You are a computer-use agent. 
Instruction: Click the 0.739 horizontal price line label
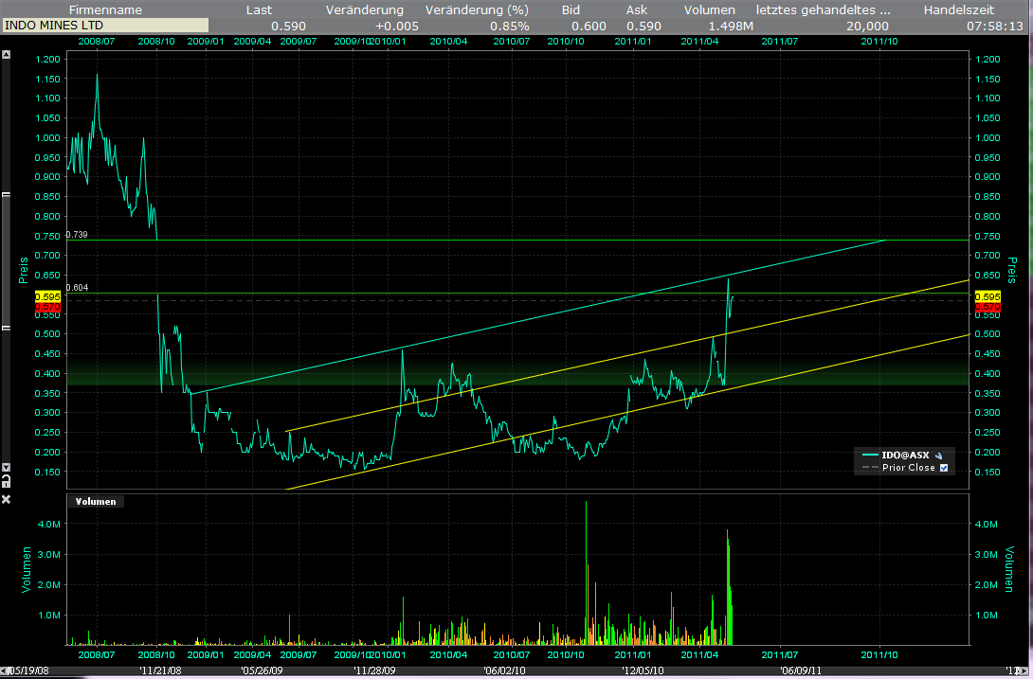(77, 235)
